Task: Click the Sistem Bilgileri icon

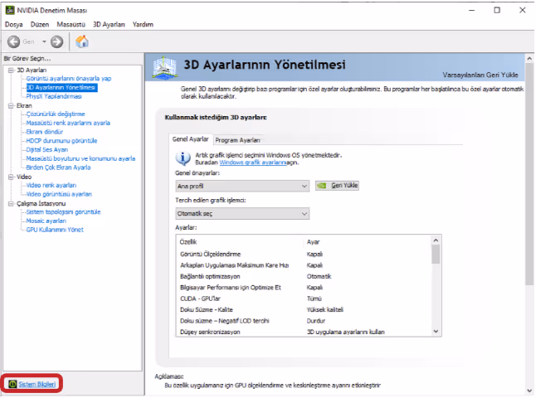Action: coord(12,384)
